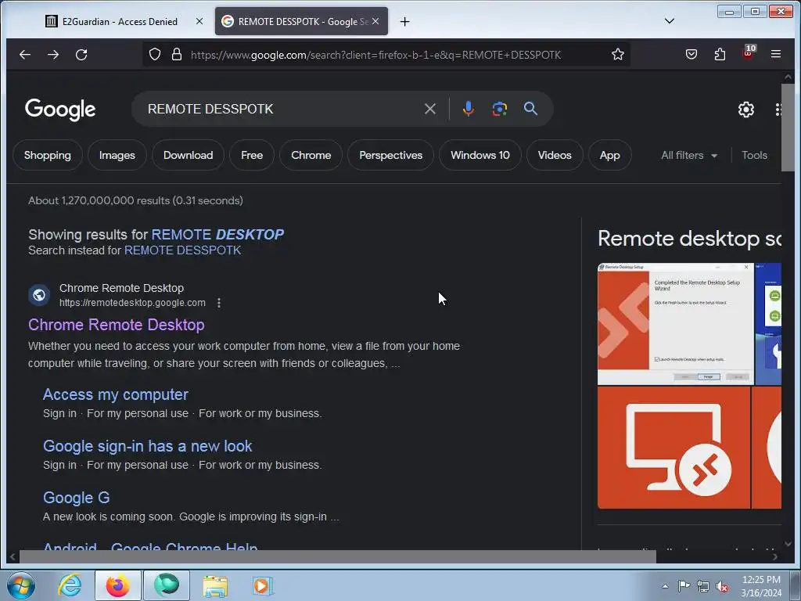Open Google sign-in has a new look

click(x=148, y=446)
